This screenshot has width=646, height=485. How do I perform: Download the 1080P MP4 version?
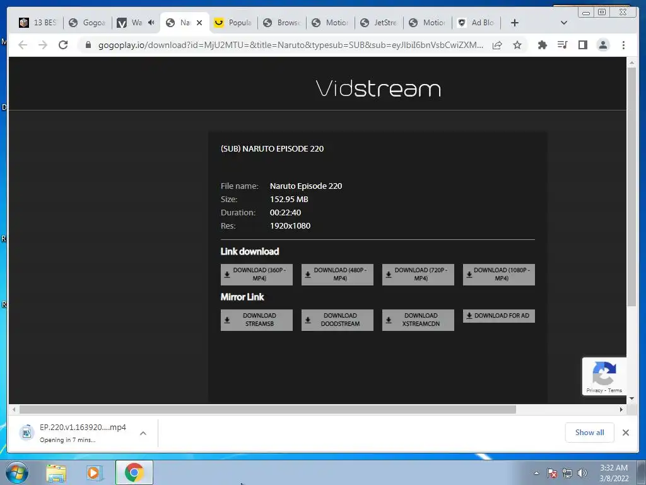pos(499,274)
